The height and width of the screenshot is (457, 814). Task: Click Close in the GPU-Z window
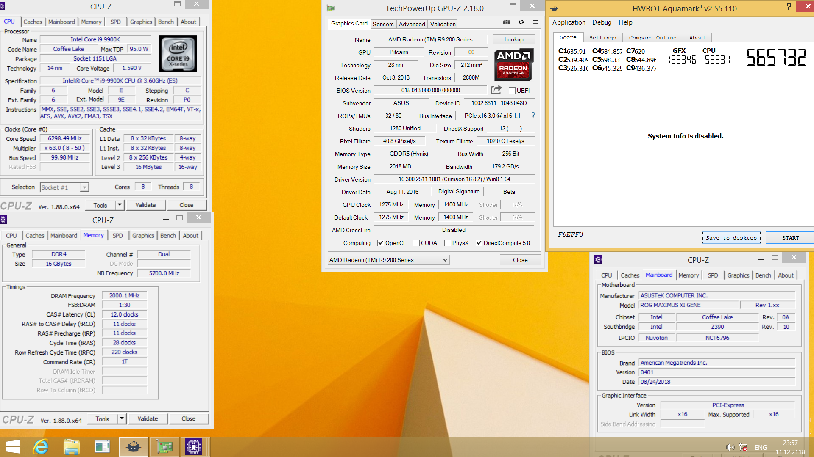coord(520,260)
